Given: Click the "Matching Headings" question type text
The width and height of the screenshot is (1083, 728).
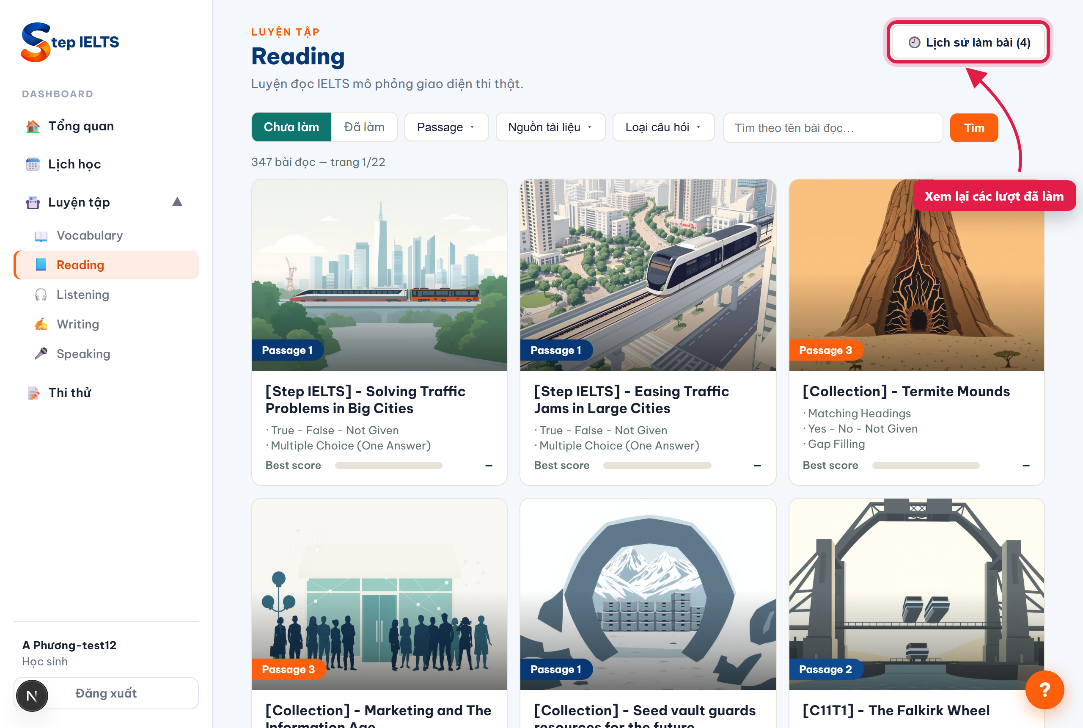Looking at the screenshot, I should [859, 413].
